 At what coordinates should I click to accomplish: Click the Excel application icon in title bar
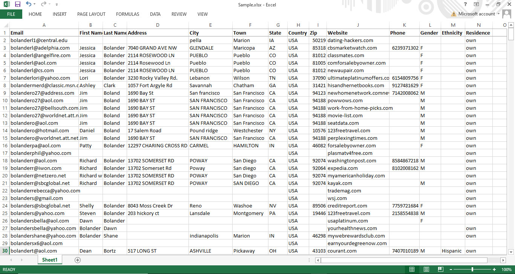pos(7,4)
